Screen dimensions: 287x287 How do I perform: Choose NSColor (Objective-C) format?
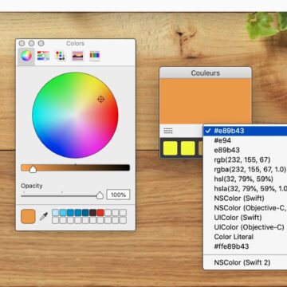(246, 208)
